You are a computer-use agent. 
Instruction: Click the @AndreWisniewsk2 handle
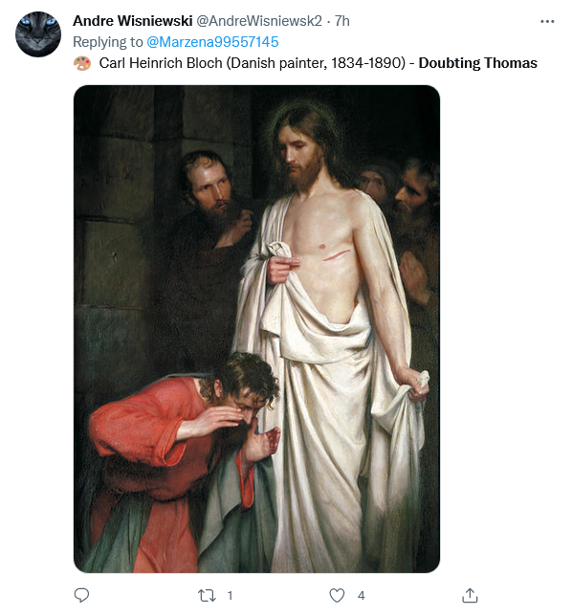tap(259, 21)
